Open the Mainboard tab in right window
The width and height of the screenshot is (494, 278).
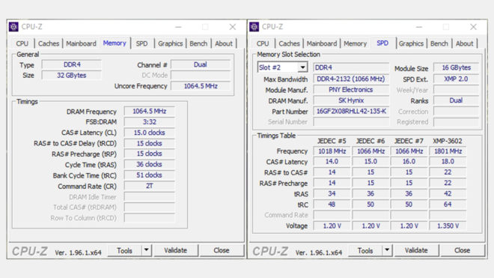(x=322, y=43)
